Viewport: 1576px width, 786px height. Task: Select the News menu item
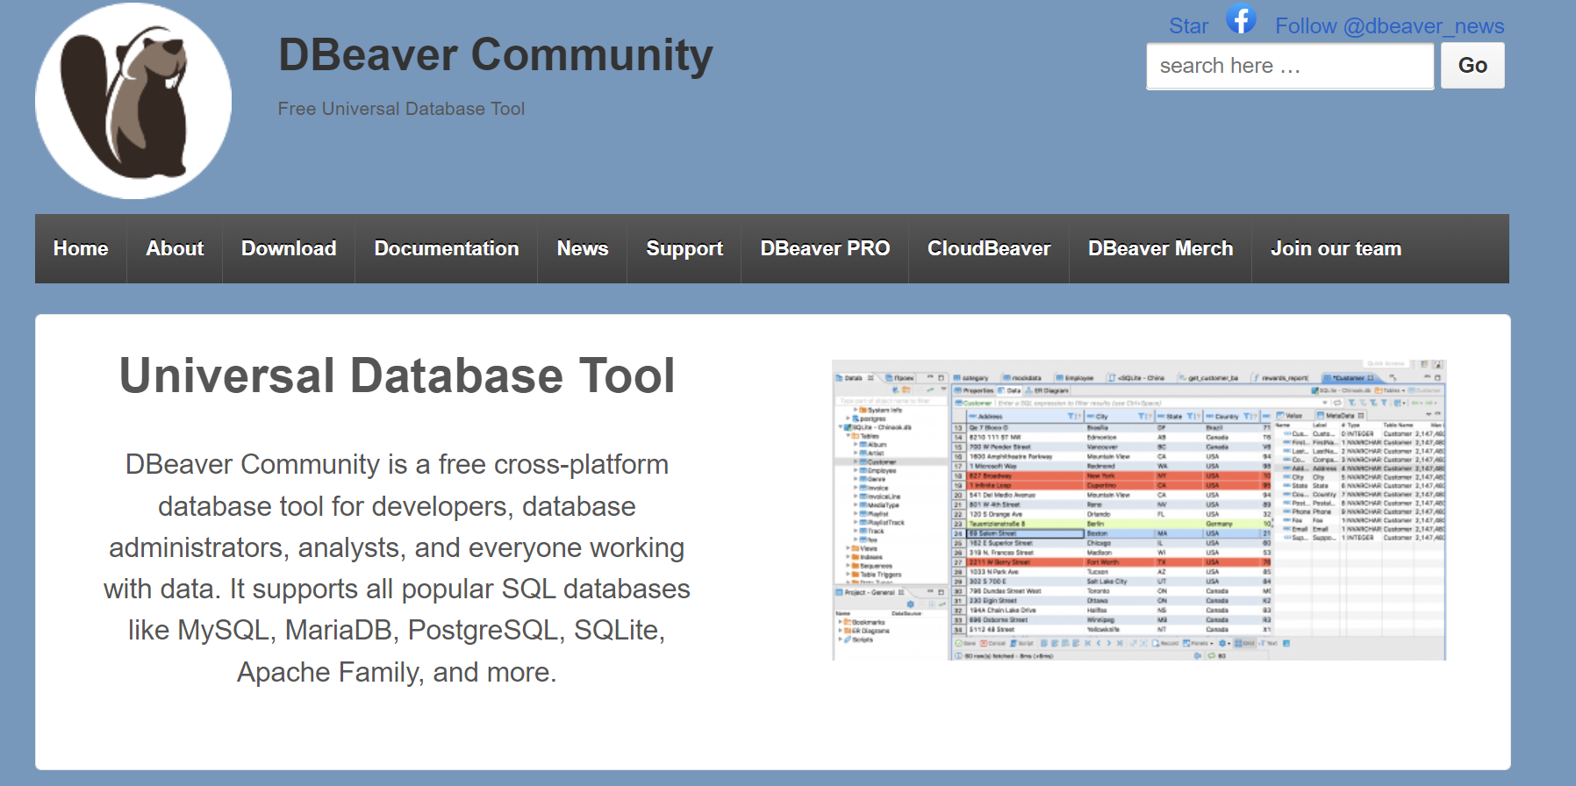pyautogui.click(x=583, y=248)
